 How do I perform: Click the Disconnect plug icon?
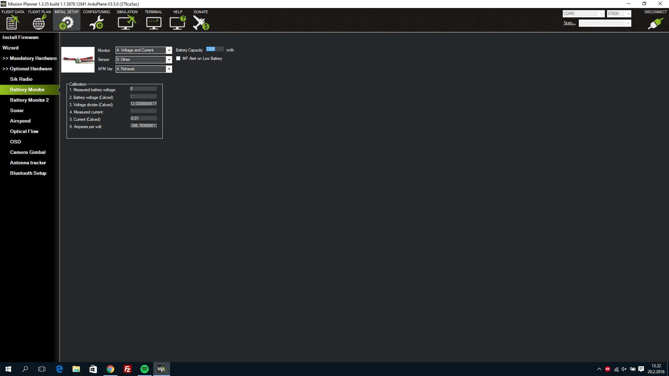point(655,23)
